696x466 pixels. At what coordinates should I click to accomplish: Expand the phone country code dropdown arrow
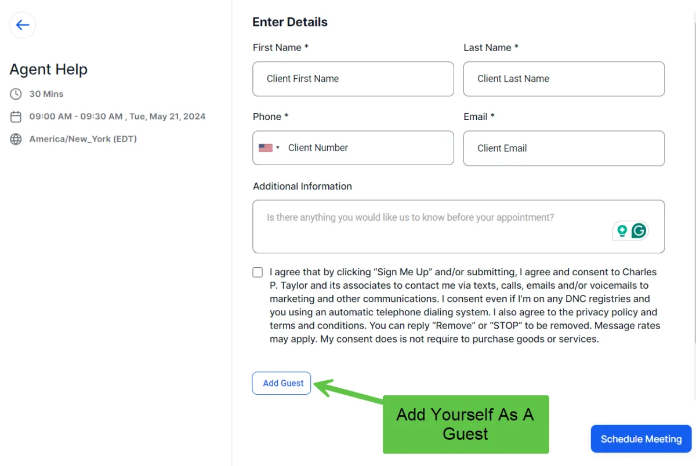click(x=278, y=148)
